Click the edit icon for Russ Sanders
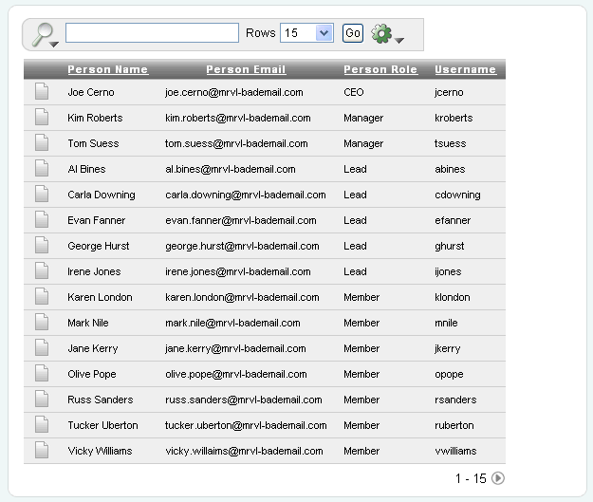 click(42, 400)
